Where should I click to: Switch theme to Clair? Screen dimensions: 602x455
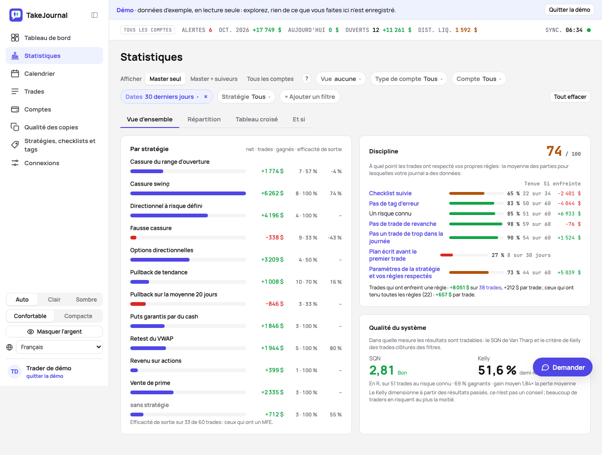(54, 300)
